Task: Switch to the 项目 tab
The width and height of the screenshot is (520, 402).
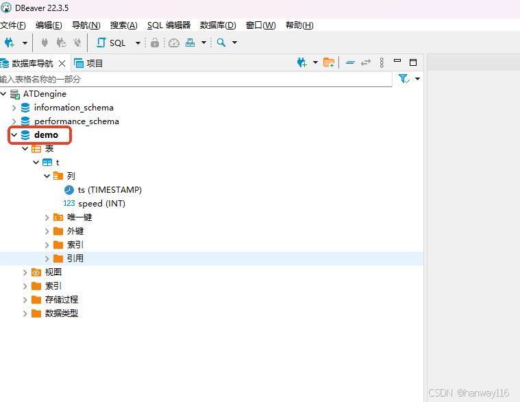Action: 88,63
